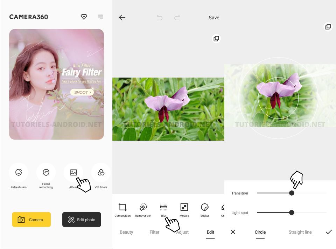Image resolution: width=336 pixels, height=249 pixels.
Task: Compare original using icon in editor screen
Action: [216, 39]
